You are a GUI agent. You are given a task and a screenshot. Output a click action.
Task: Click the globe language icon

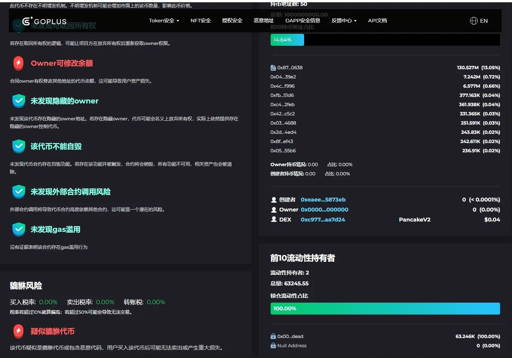click(x=474, y=21)
